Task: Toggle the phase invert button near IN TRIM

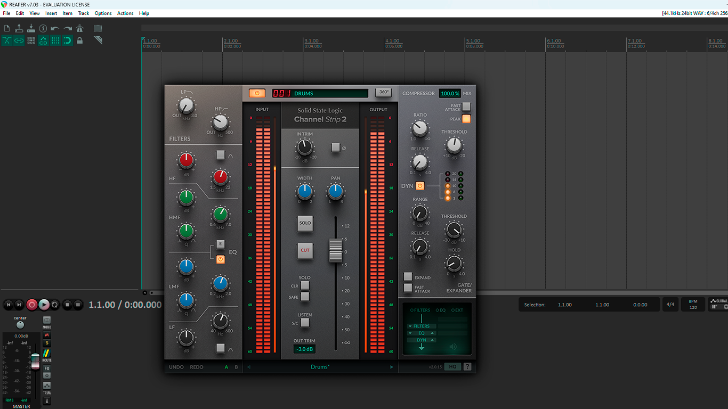Action: click(335, 148)
